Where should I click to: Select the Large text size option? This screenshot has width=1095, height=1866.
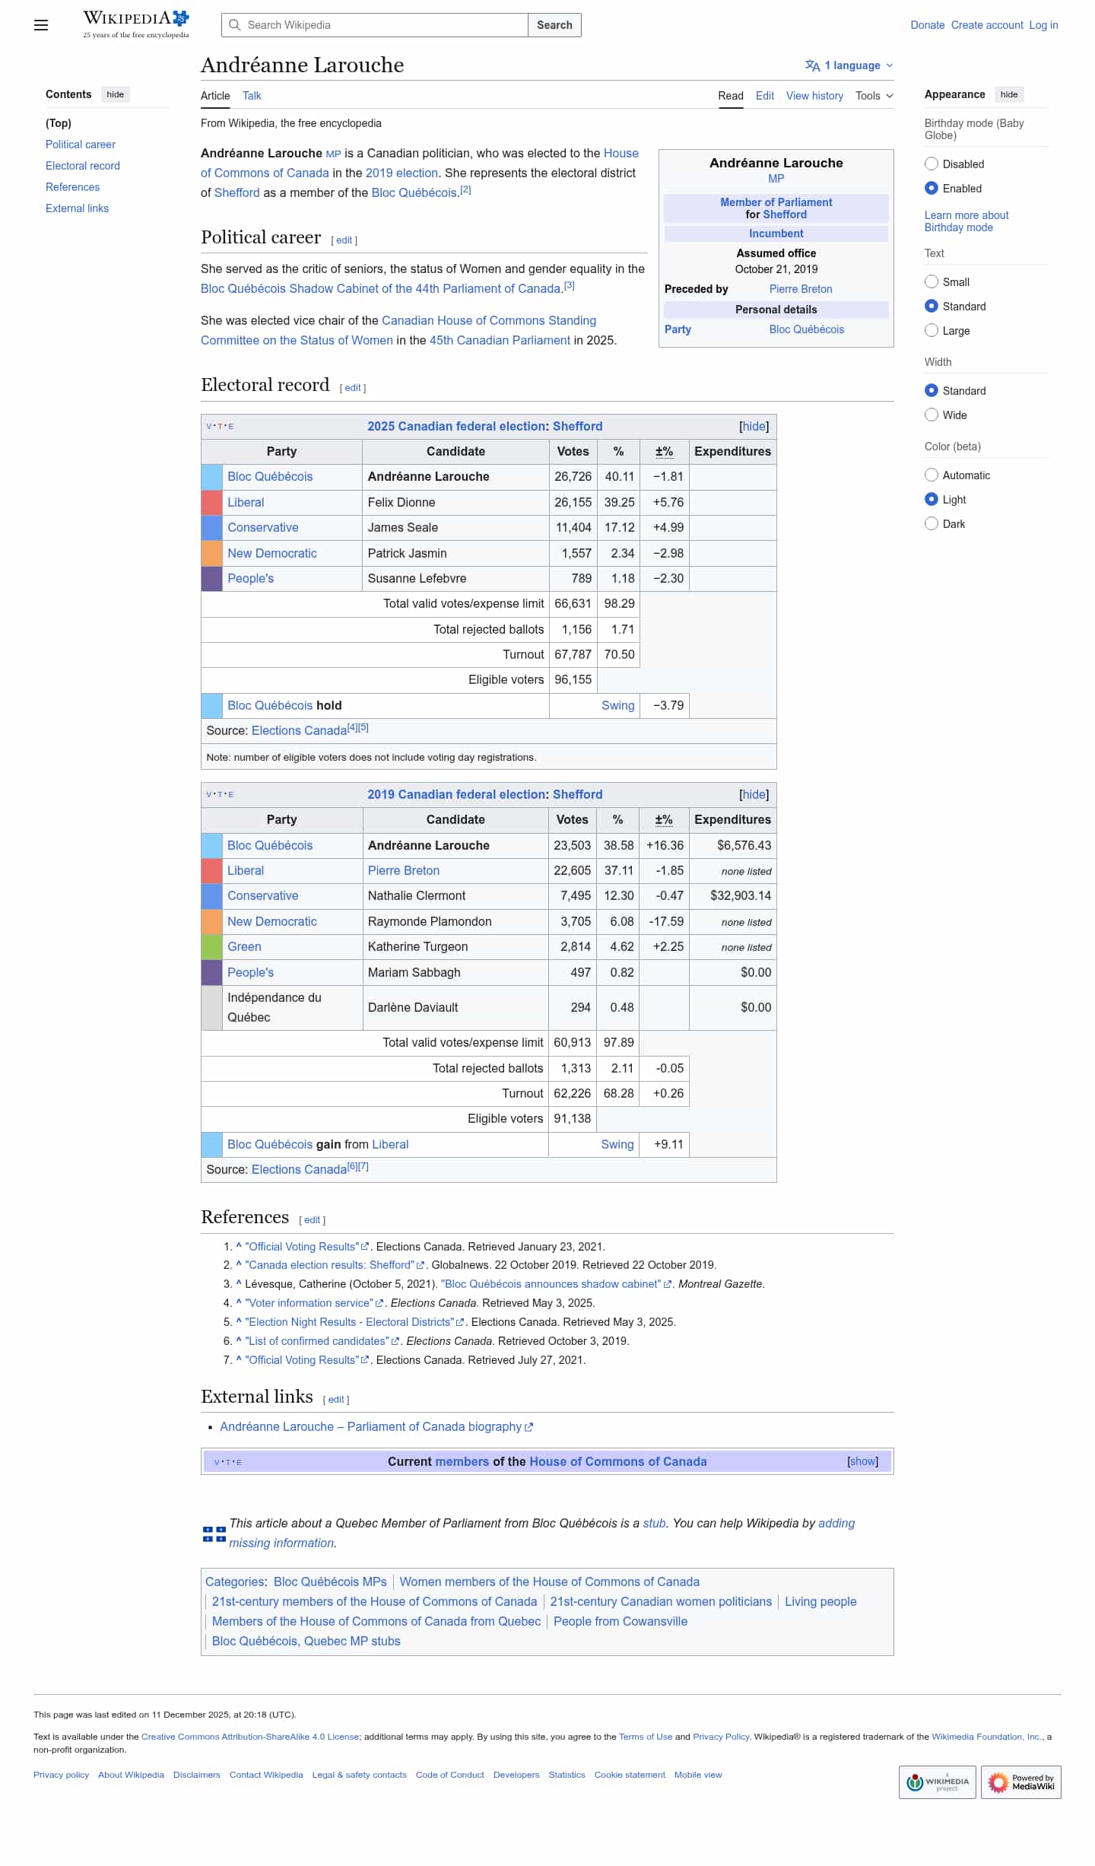932,330
